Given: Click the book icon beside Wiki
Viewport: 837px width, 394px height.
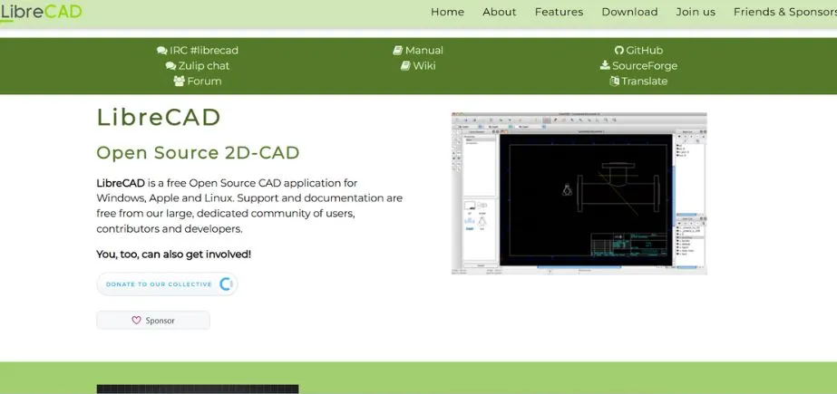Looking at the screenshot, I should tap(405, 66).
